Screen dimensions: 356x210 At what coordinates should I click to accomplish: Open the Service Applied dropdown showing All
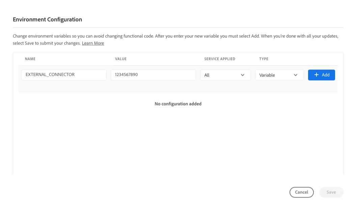pyautogui.click(x=225, y=75)
